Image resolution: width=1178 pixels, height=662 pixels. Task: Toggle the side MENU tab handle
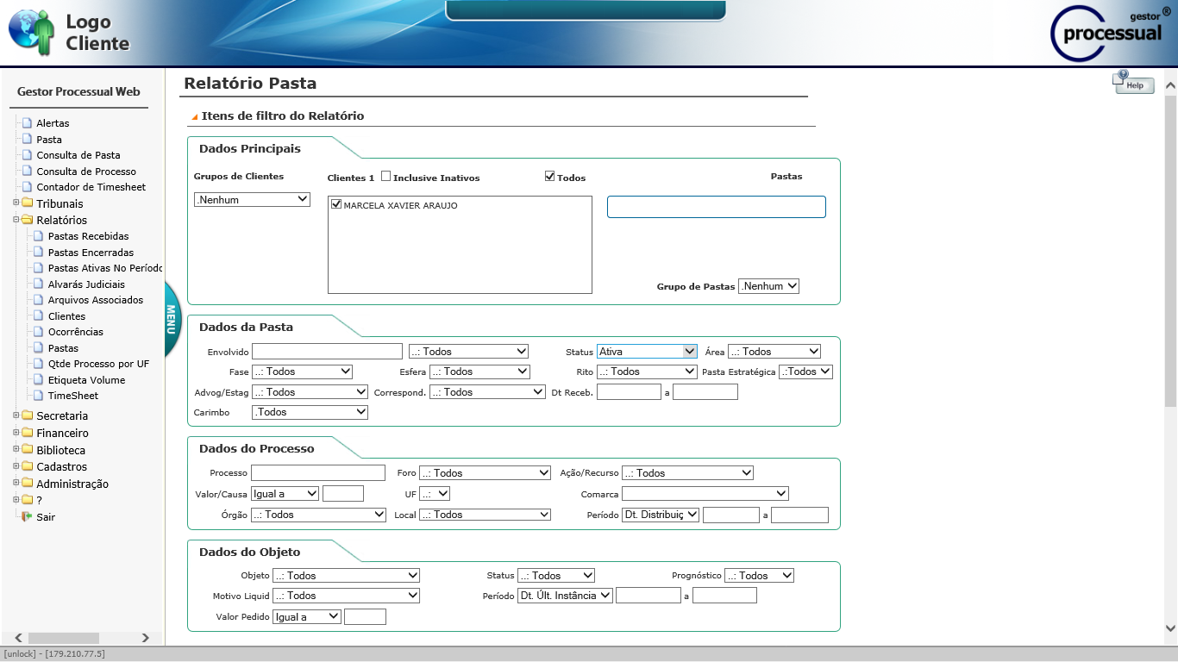click(x=172, y=319)
